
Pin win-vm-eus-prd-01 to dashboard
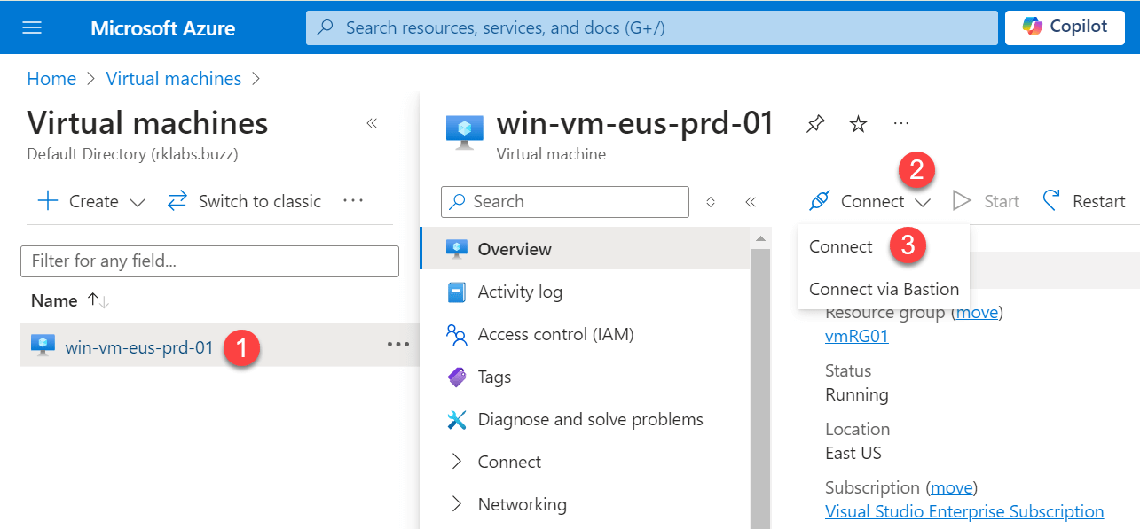[x=814, y=124]
